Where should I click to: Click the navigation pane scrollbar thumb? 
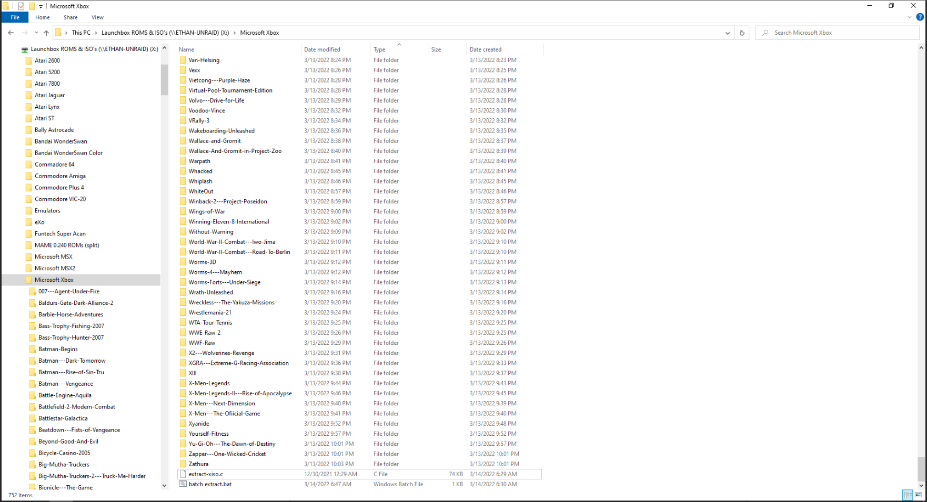click(164, 79)
